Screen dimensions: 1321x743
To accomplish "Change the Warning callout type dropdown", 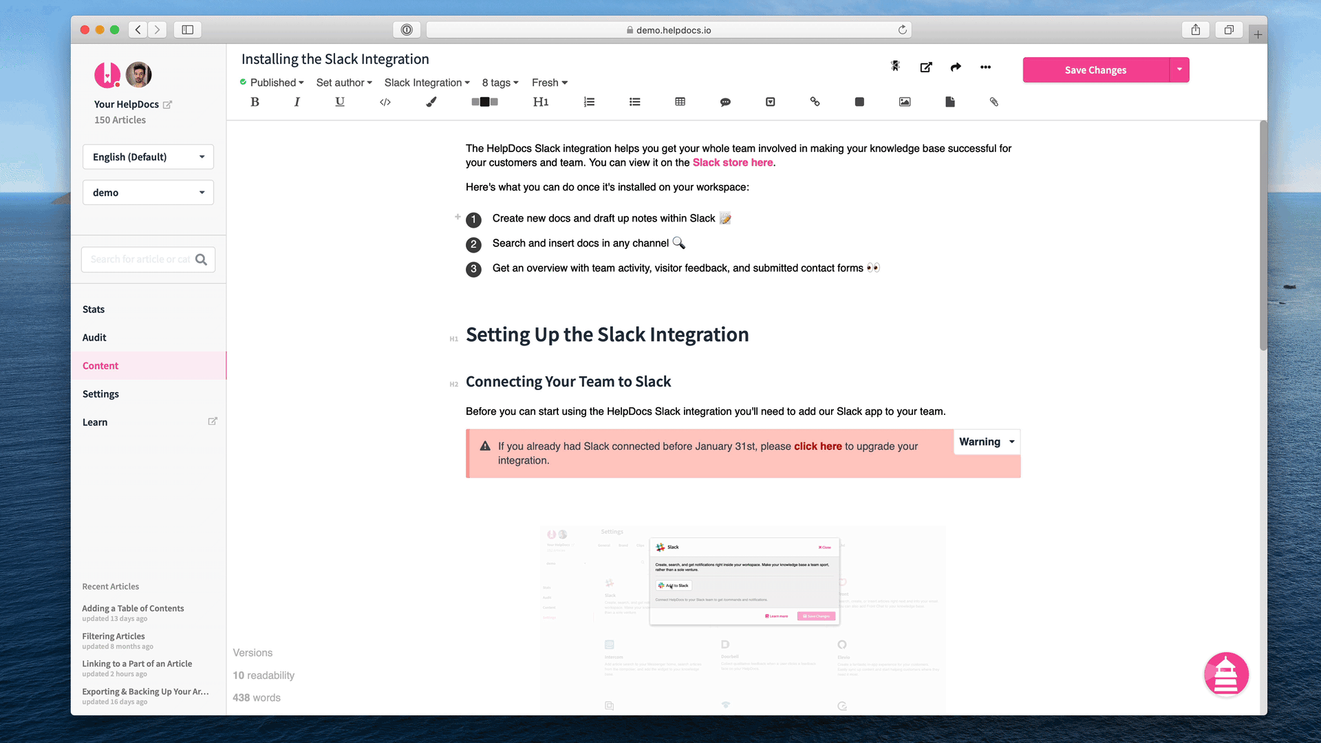I will point(987,442).
